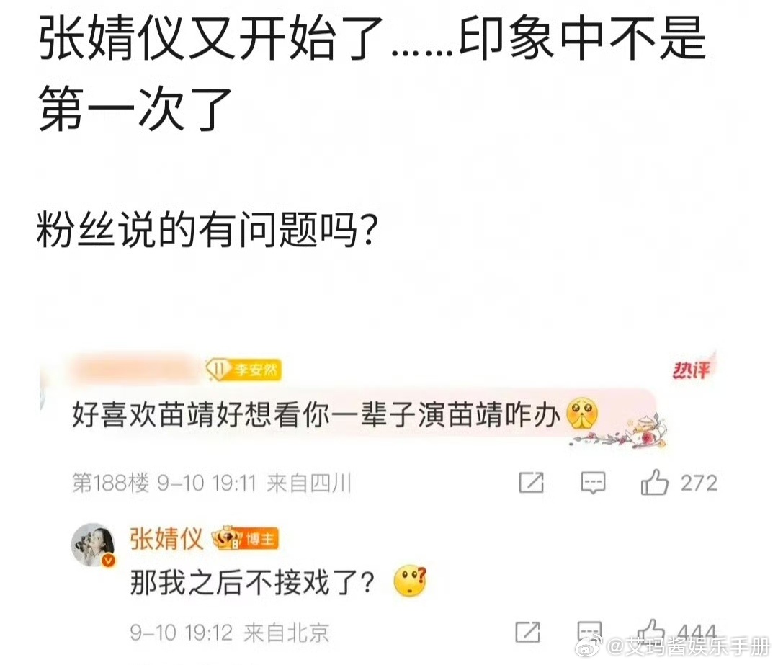Click the 李安然 fan badge
This screenshot has height=665, width=778.
click(x=244, y=370)
